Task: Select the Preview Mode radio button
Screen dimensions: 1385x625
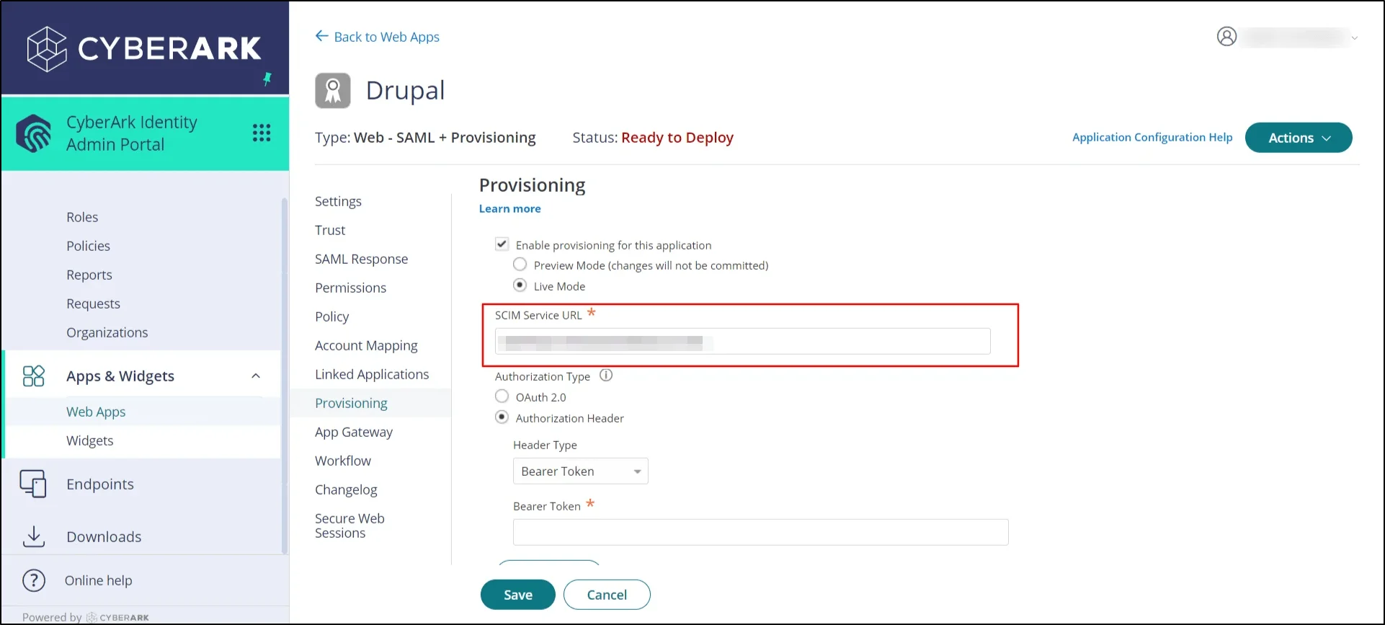Action: click(x=520, y=265)
